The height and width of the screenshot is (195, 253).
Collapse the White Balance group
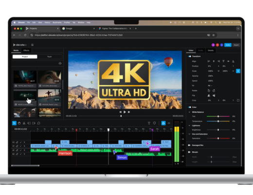pyautogui.click(x=189, y=112)
